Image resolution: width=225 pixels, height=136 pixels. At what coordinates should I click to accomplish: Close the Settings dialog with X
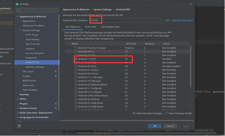(191, 4)
